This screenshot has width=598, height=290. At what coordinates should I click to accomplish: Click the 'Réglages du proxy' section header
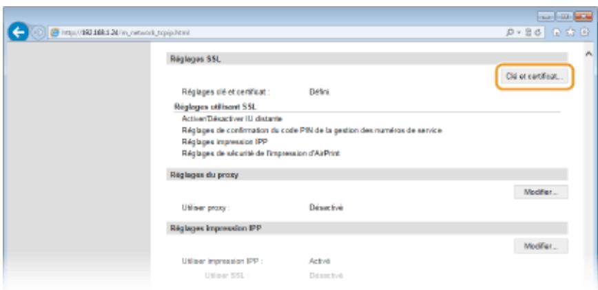367,174
